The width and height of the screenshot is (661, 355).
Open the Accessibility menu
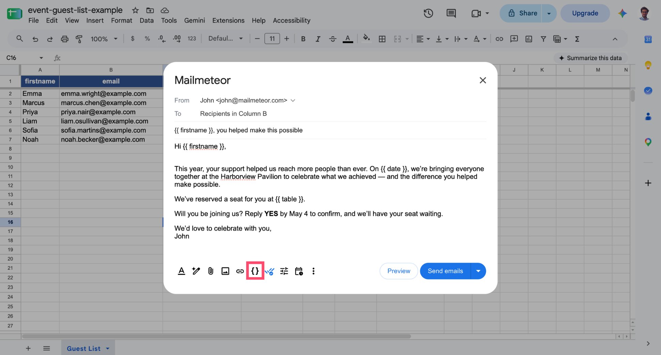click(292, 20)
